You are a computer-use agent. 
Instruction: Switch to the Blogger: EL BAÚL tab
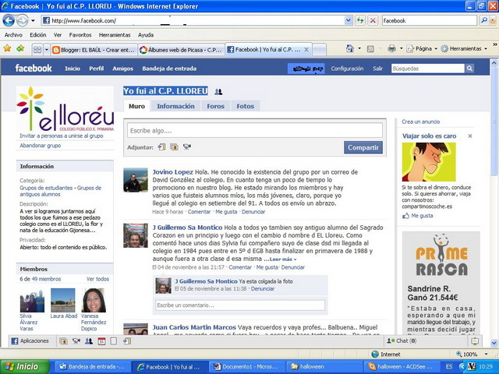tap(94, 50)
